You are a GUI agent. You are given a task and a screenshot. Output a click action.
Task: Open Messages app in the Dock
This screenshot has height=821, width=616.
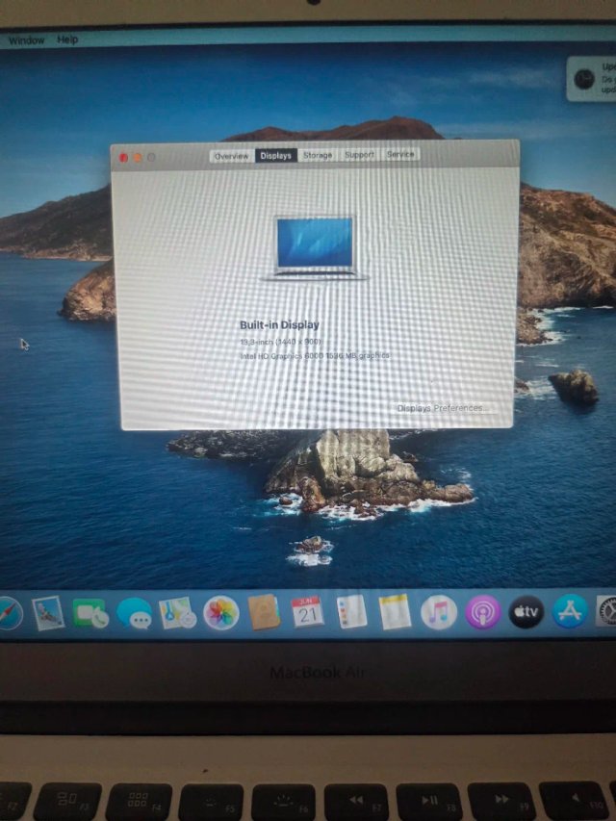point(134,613)
